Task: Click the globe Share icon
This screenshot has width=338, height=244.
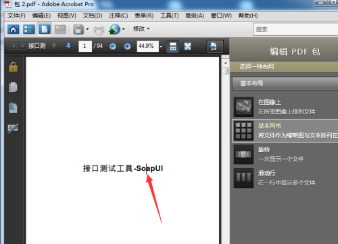Action: [114, 29]
